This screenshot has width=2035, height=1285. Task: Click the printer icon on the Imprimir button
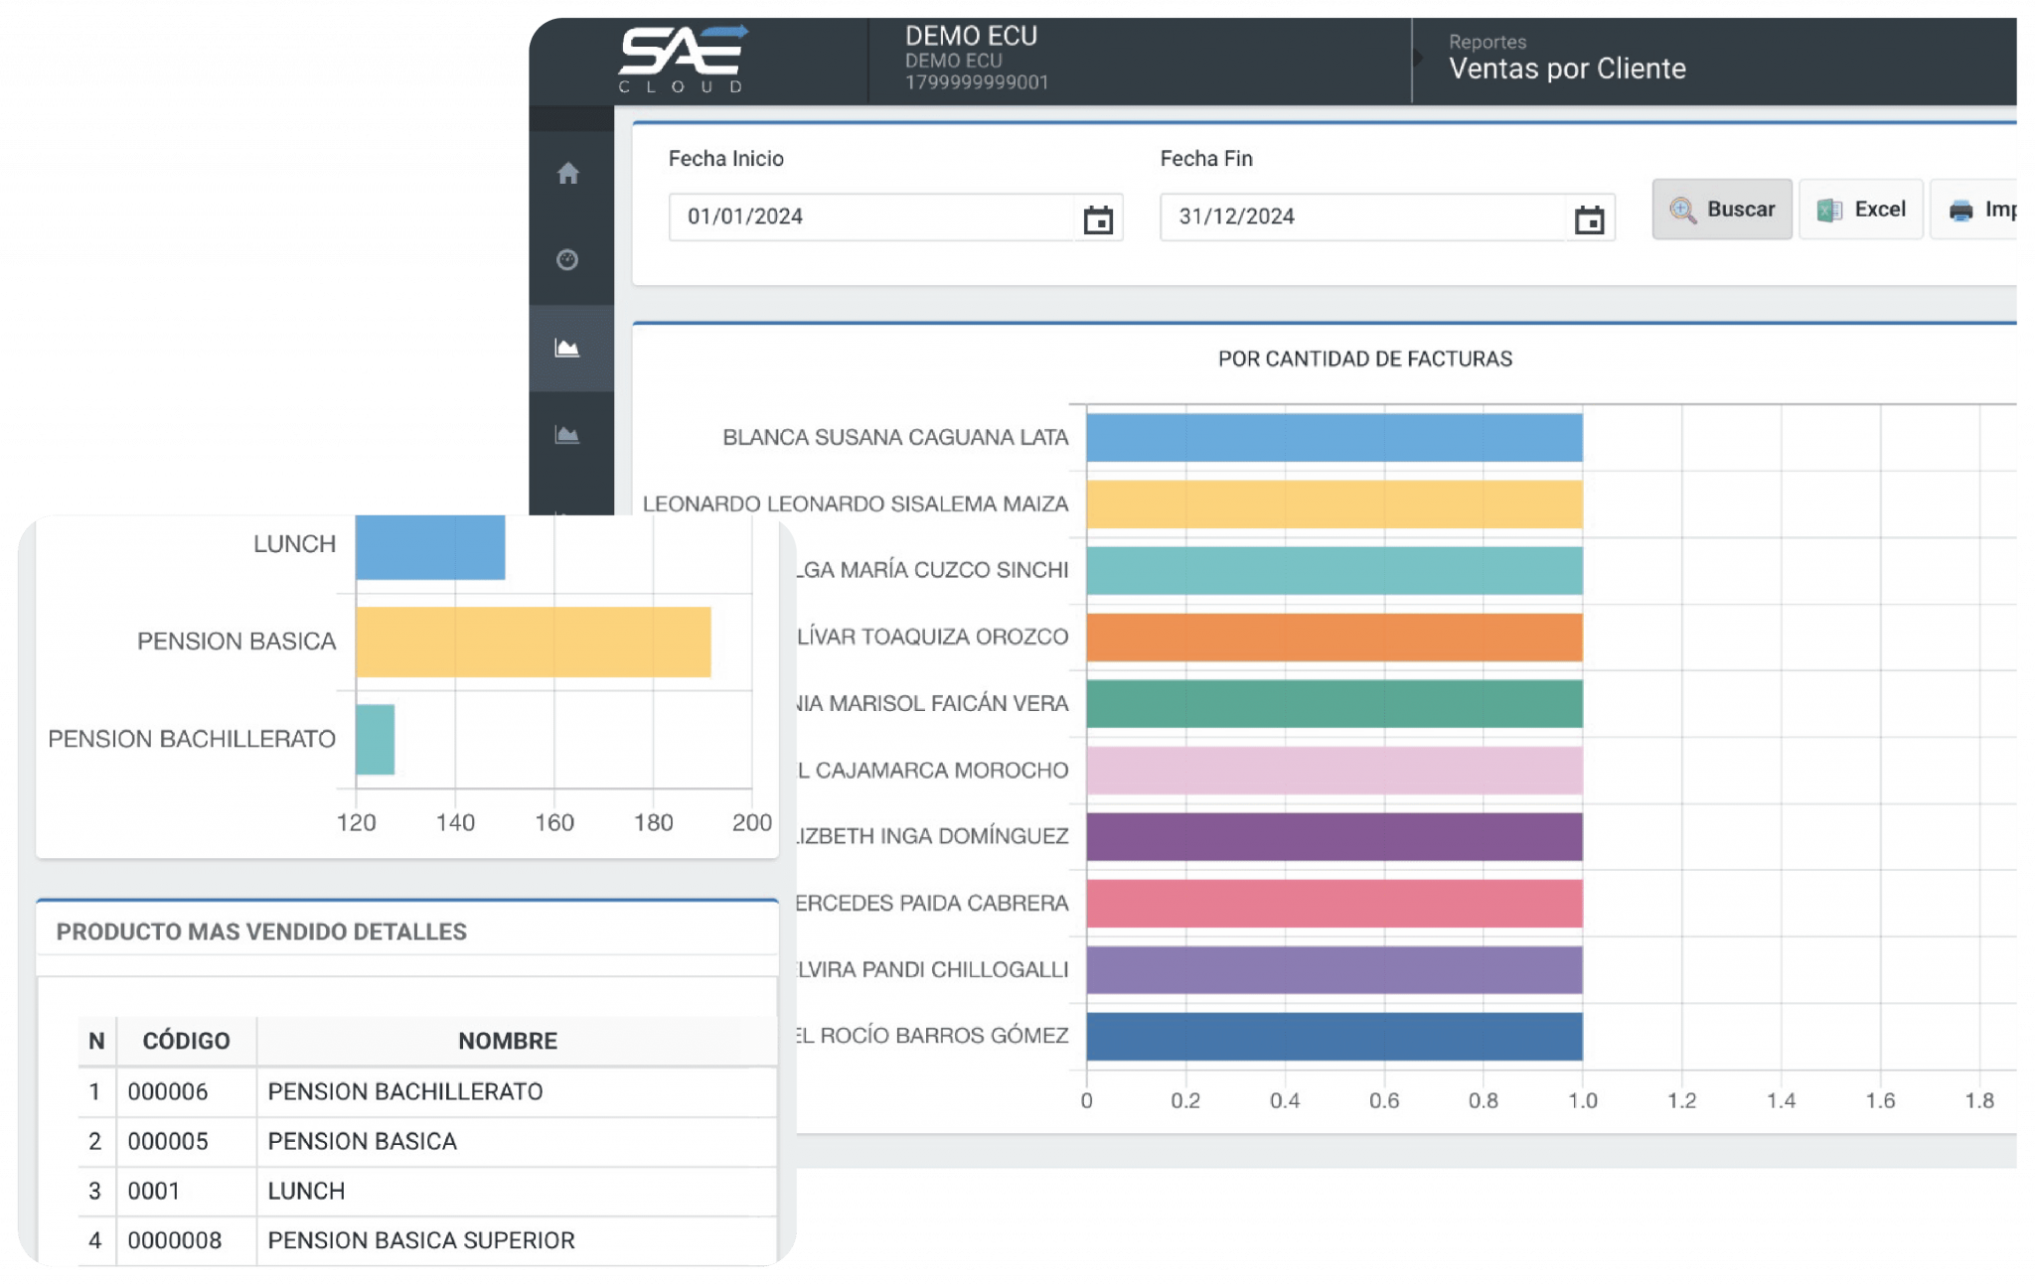pos(1957,209)
